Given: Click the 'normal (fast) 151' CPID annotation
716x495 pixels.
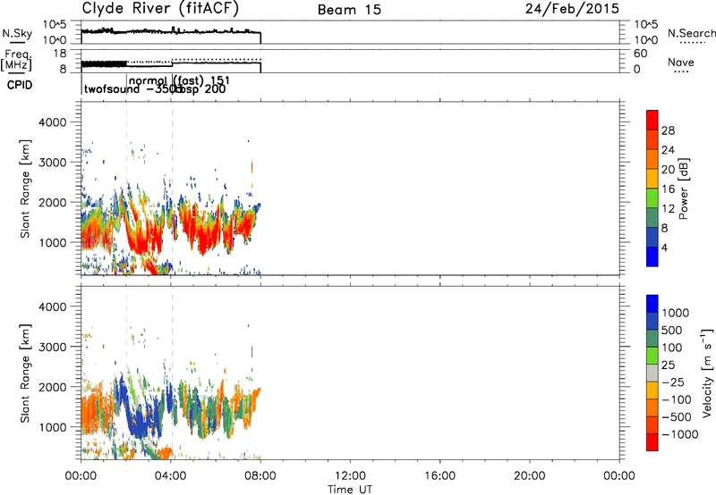Looking at the screenshot, I should pyautogui.click(x=180, y=80).
